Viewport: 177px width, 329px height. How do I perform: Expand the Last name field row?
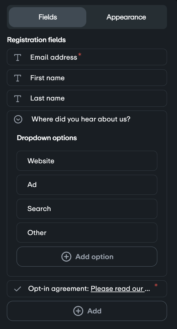tap(87, 98)
